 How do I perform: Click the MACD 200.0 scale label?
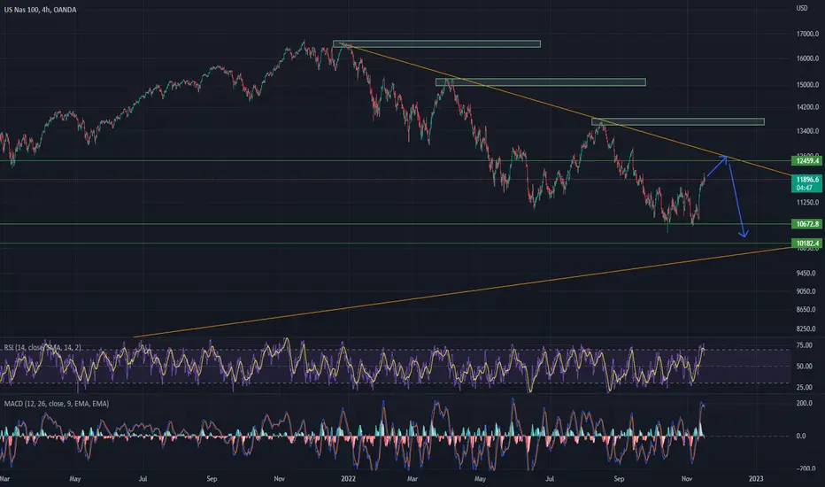pyautogui.click(x=804, y=403)
